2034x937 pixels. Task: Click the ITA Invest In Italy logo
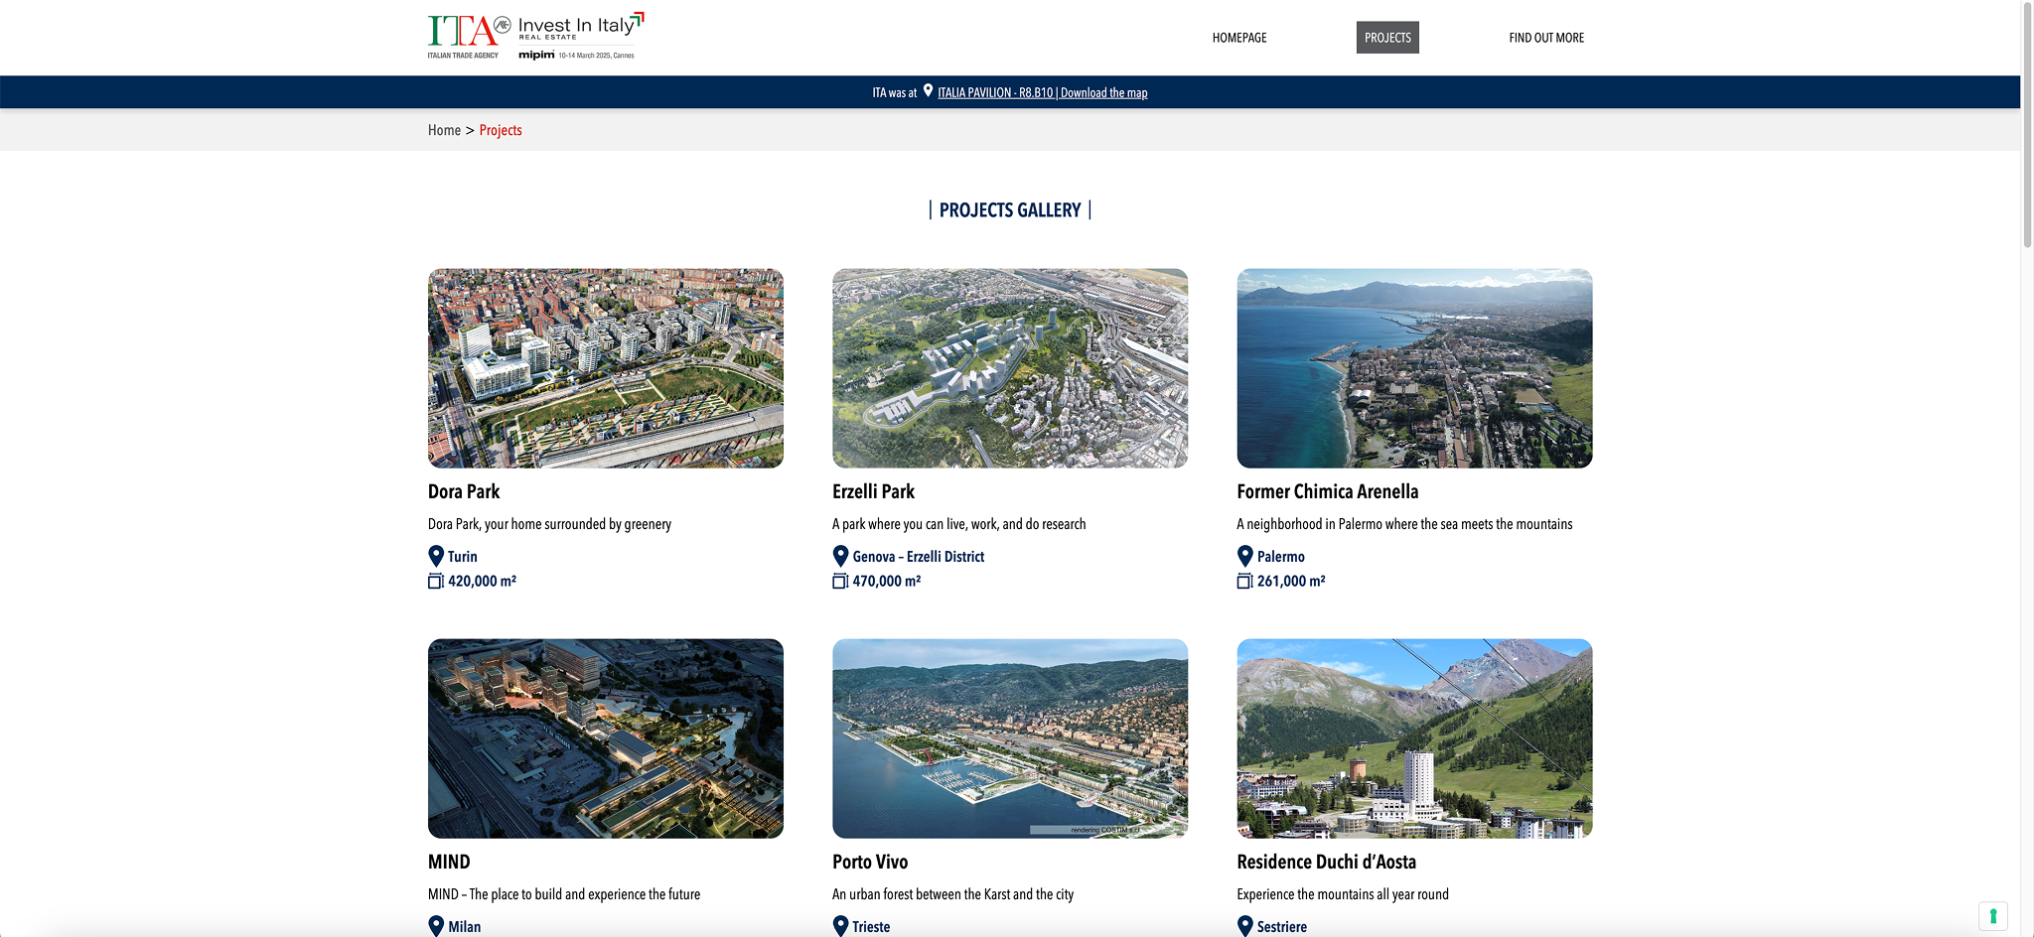click(535, 37)
